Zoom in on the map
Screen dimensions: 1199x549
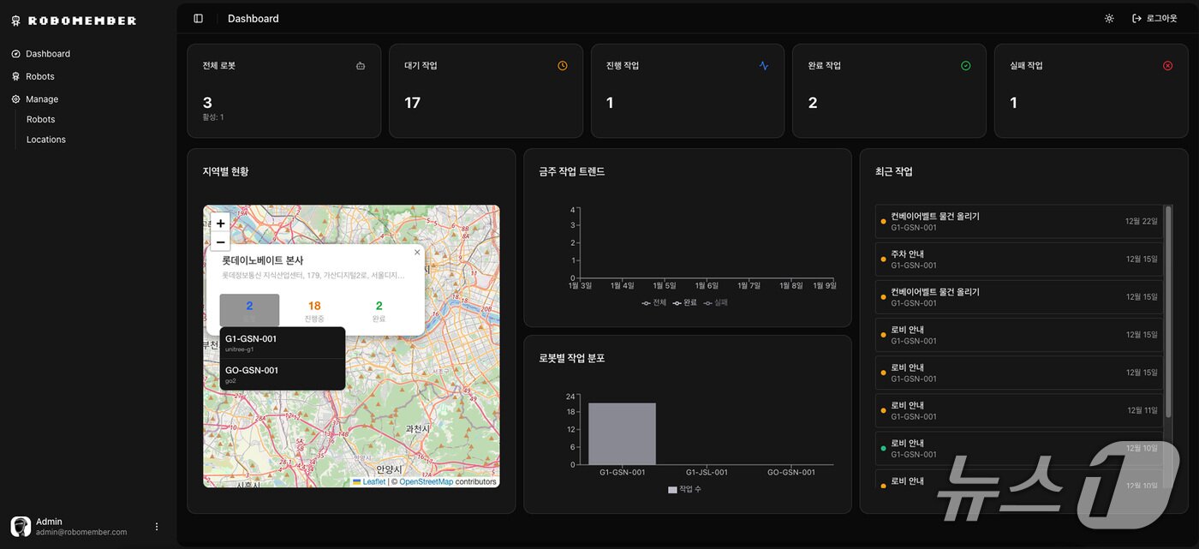220,223
